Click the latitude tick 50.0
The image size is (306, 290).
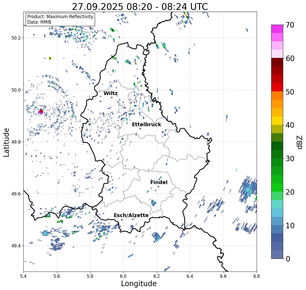[x=16, y=90]
